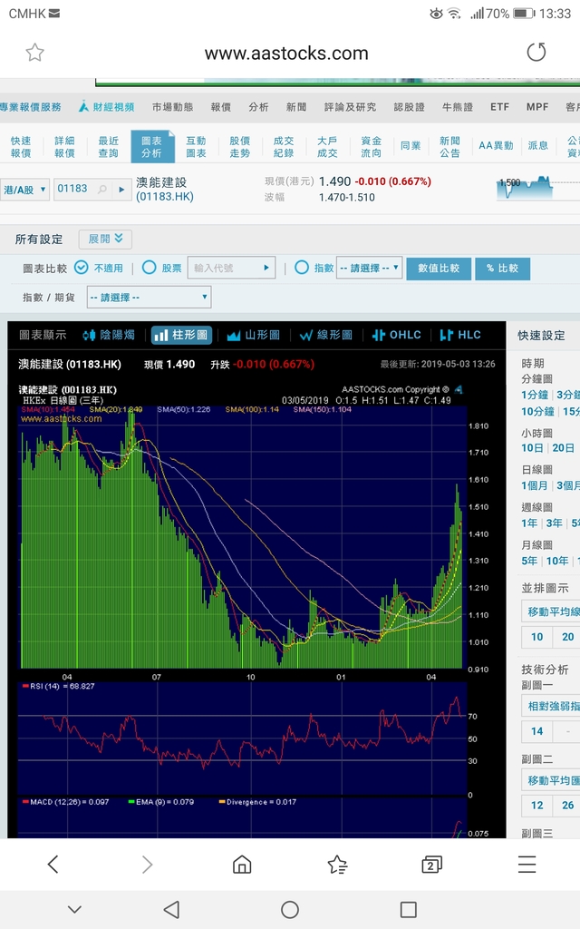Screen dimensions: 580x929
Task: Select HLC chart type
Action: pyautogui.click(x=460, y=336)
